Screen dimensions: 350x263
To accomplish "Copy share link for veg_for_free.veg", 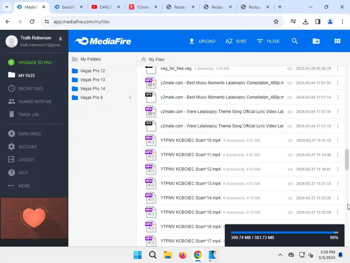I will [x=290, y=68].
